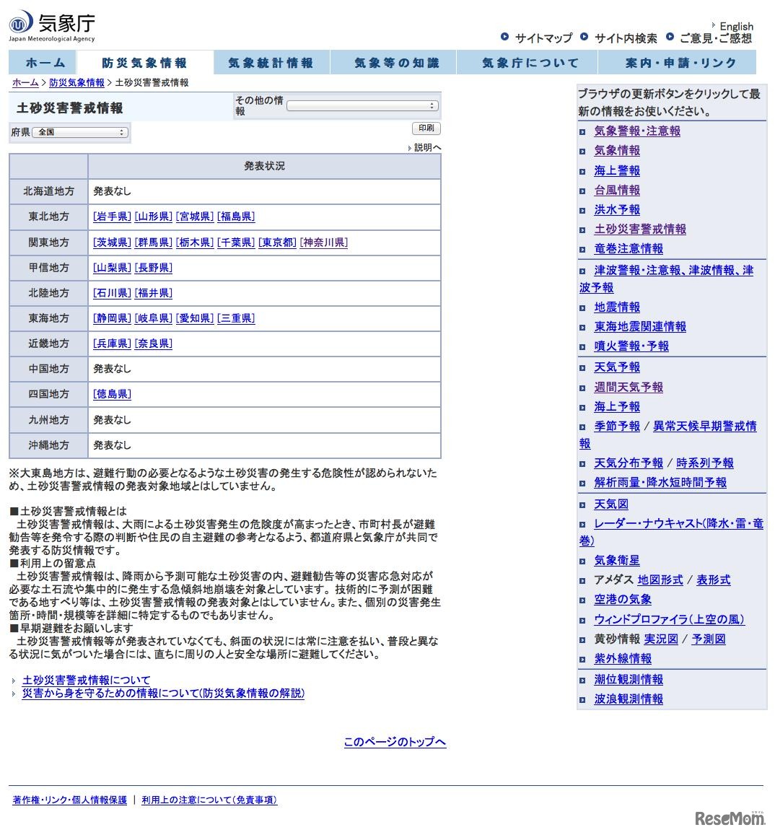Click このページのトップへ at page bottom
This screenshot has width=775, height=835.
[x=394, y=742]
